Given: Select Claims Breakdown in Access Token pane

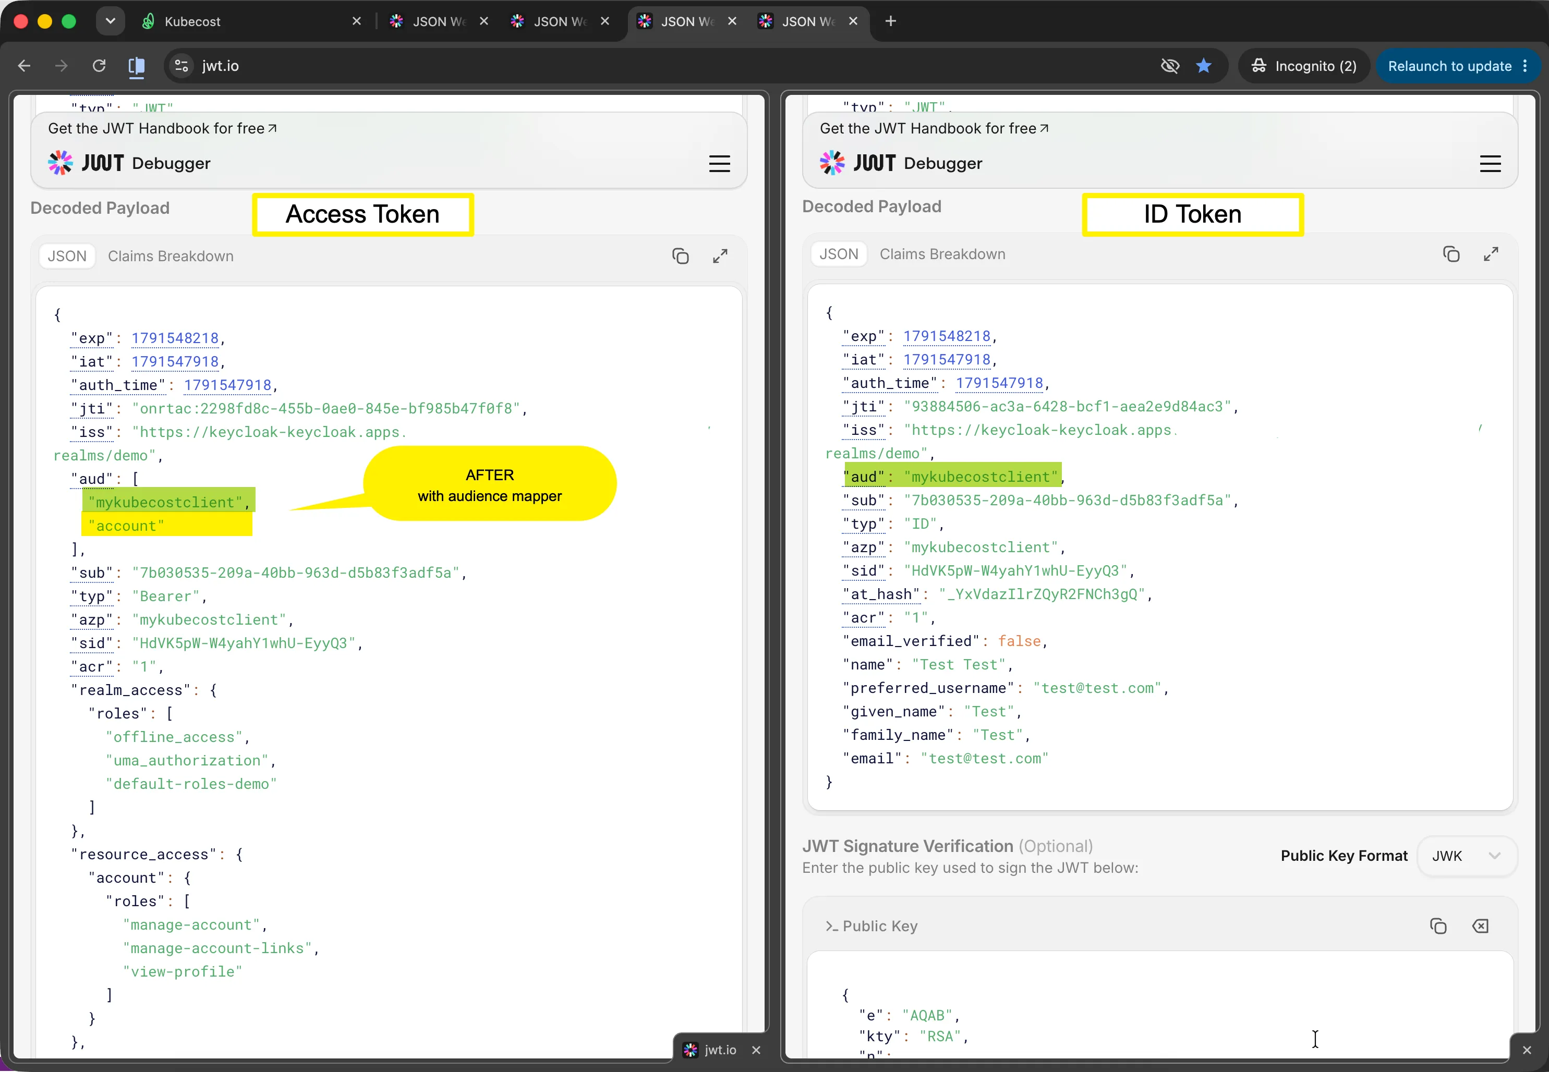Looking at the screenshot, I should [x=171, y=256].
